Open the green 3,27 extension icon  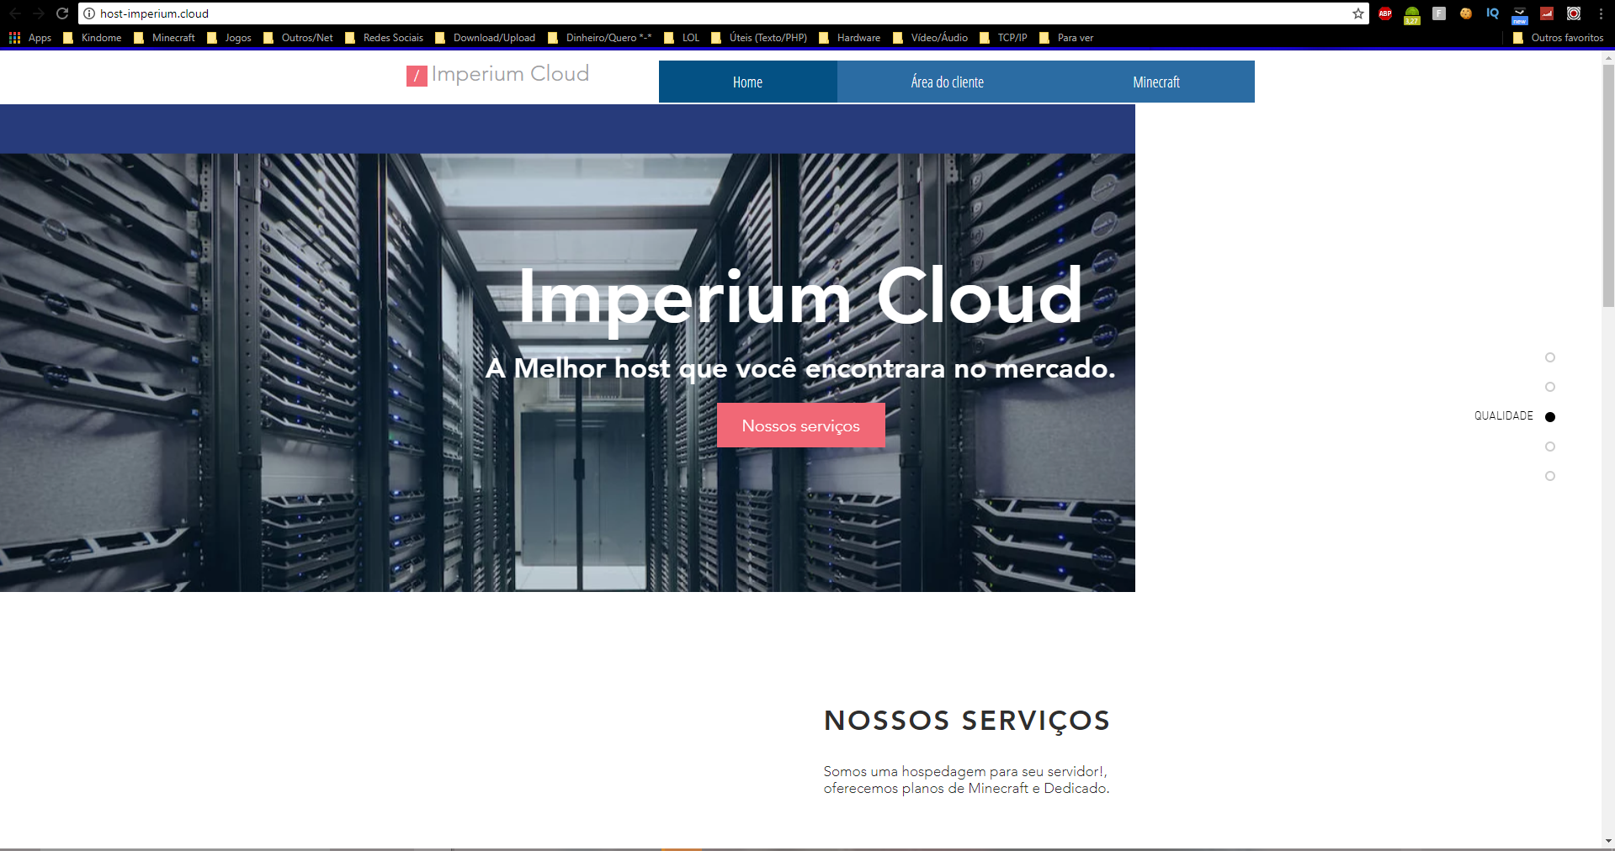(x=1412, y=15)
